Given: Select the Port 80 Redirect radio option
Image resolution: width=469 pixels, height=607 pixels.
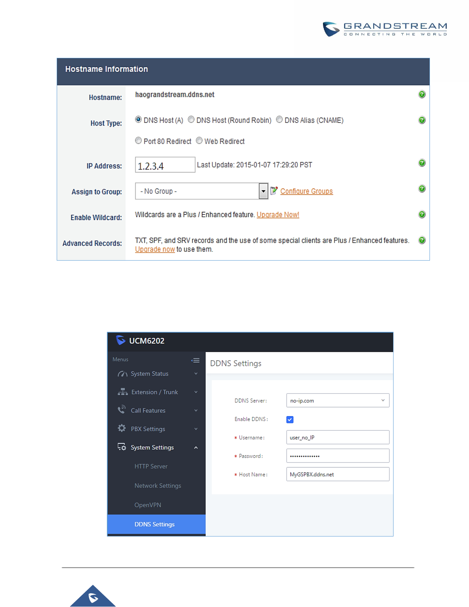Looking at the screenshot, I should (138, 141).
